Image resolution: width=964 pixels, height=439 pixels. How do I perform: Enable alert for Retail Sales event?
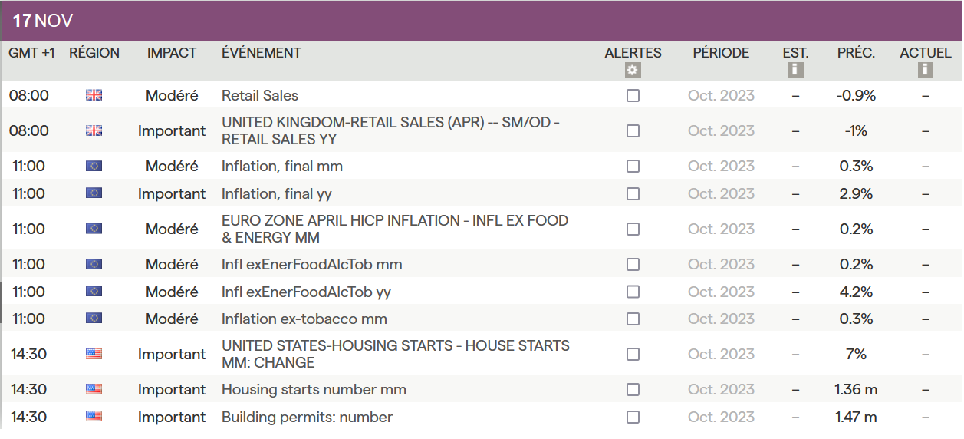633,96
